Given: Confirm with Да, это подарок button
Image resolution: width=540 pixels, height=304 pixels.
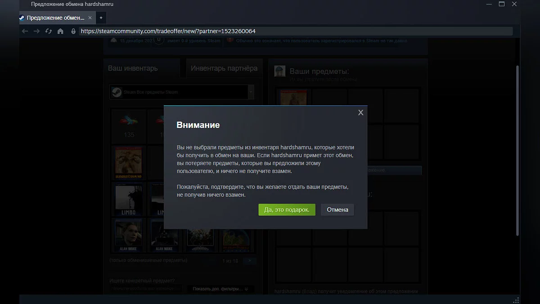Looking at the screenshot, I should [x=287, y=210].
